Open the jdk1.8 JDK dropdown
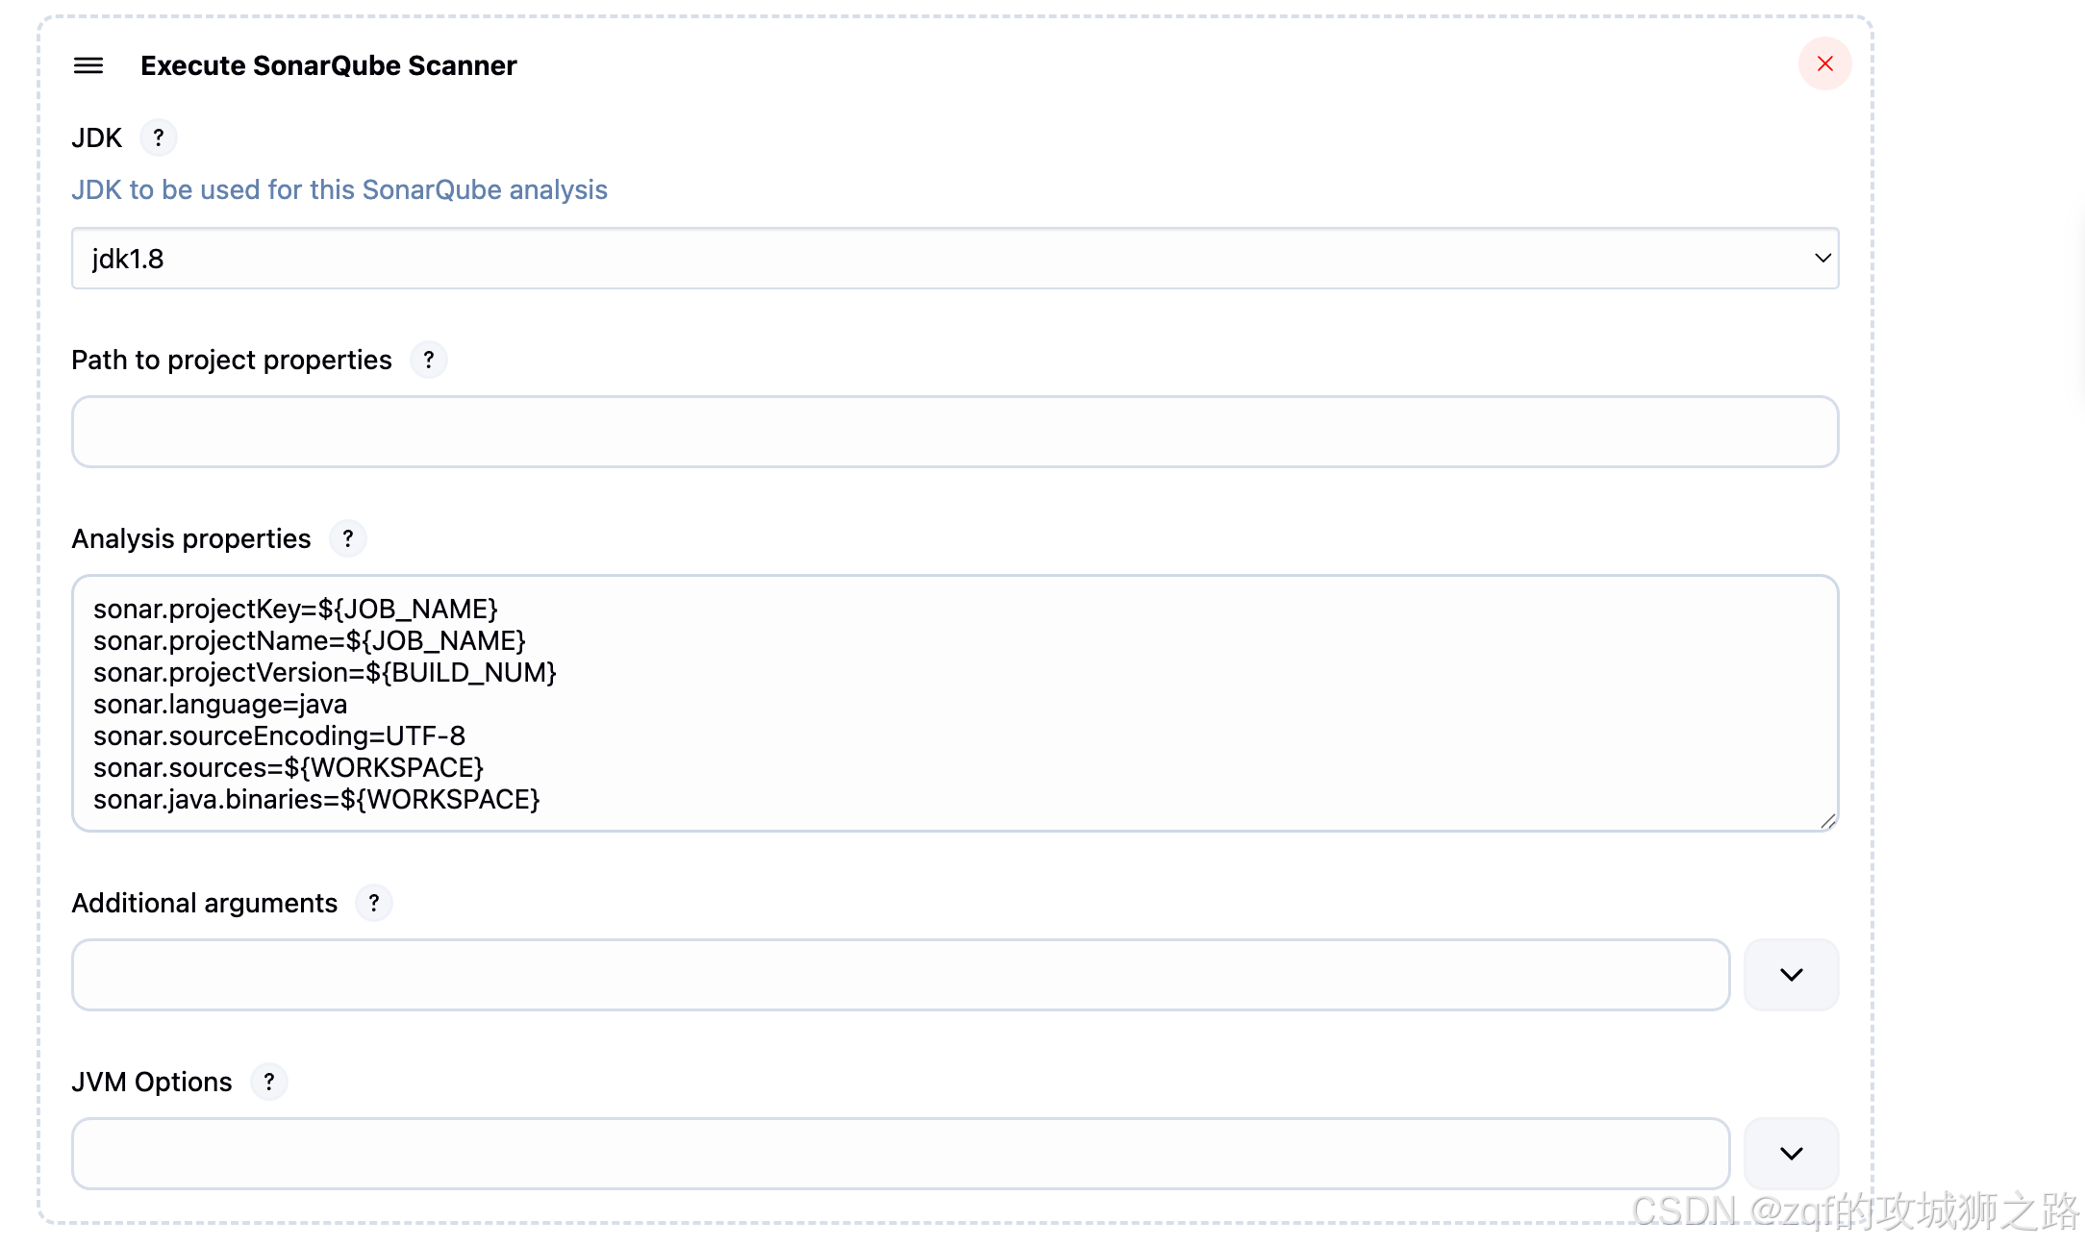 click(x=954, y=259)
